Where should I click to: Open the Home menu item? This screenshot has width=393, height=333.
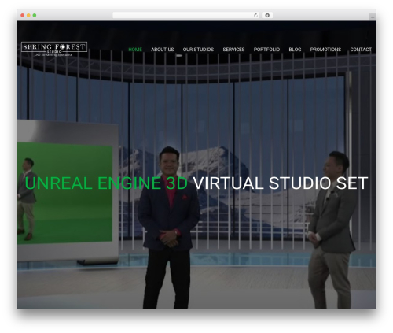(x=135, y=50)
